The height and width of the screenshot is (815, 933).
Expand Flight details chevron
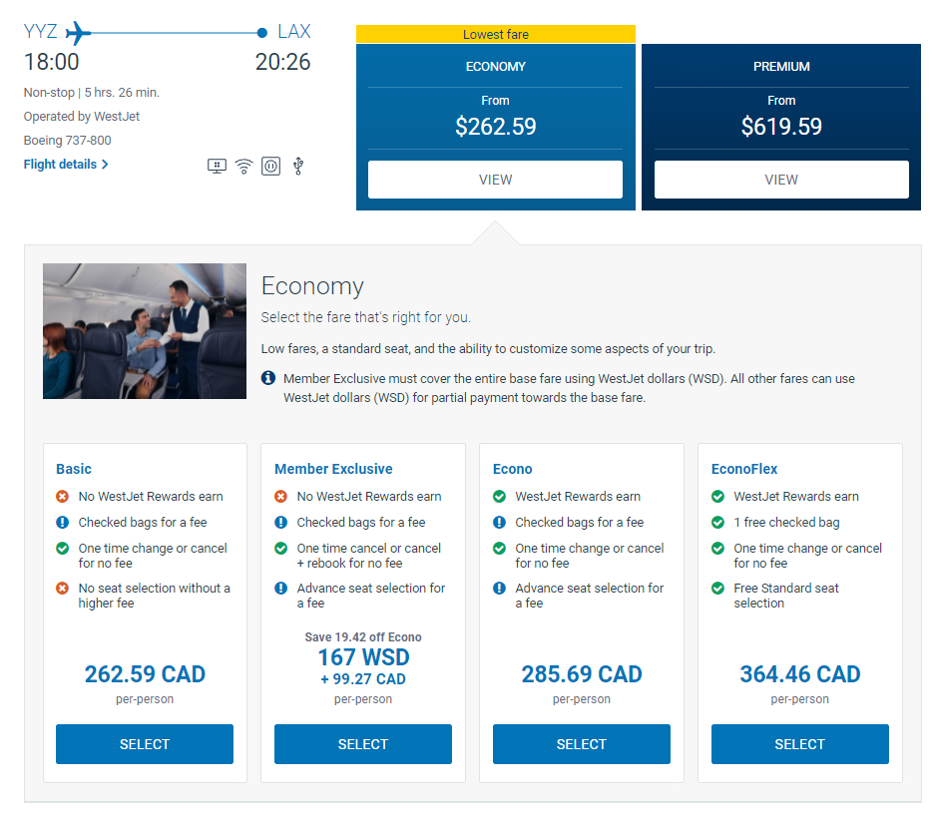click(x=105, y=165)
